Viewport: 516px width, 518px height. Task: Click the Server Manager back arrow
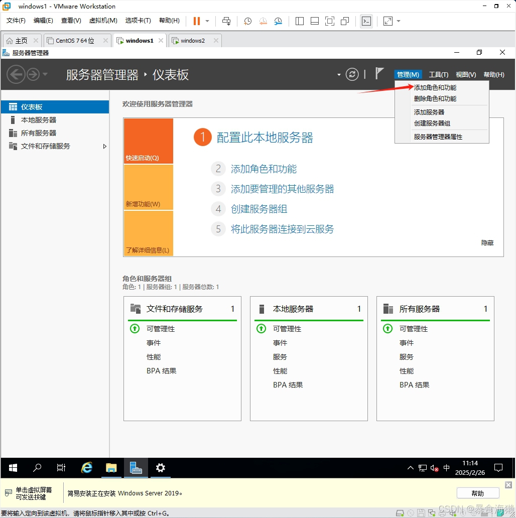point(16,74)
